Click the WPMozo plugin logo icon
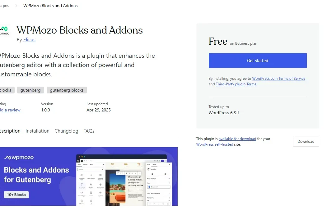 coord(4,30)
